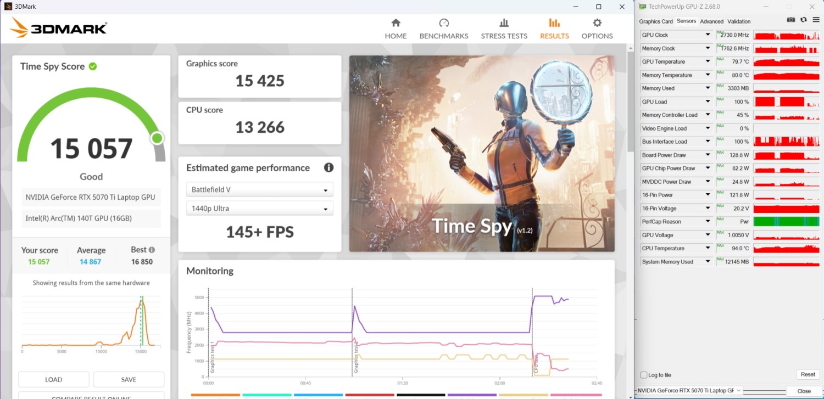Open the Advanced tab in GPU-Z

pos(711,21)
